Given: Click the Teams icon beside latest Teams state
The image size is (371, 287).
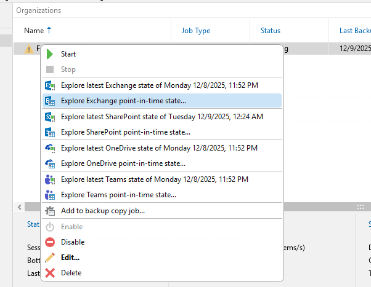Looking at the screenshot, I should (50, 179).
